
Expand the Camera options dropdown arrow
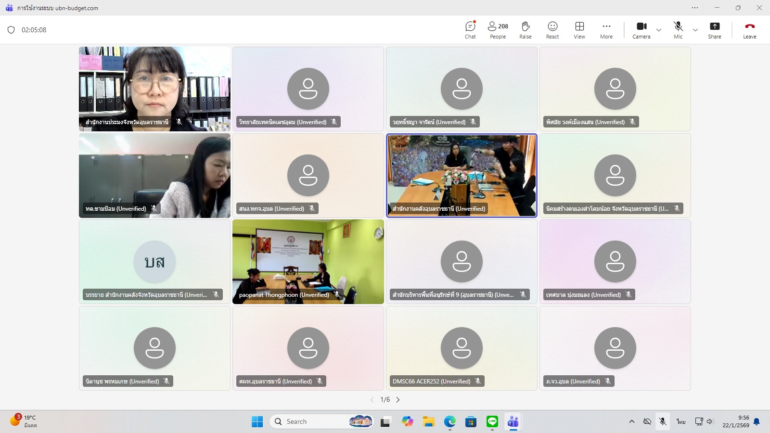click(x=659, y=30)
